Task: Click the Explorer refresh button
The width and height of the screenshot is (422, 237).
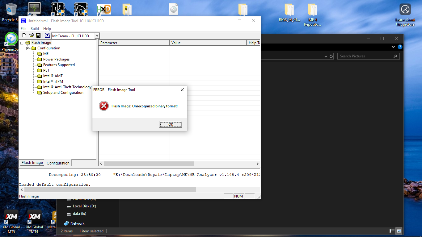Action: point(331,56)
